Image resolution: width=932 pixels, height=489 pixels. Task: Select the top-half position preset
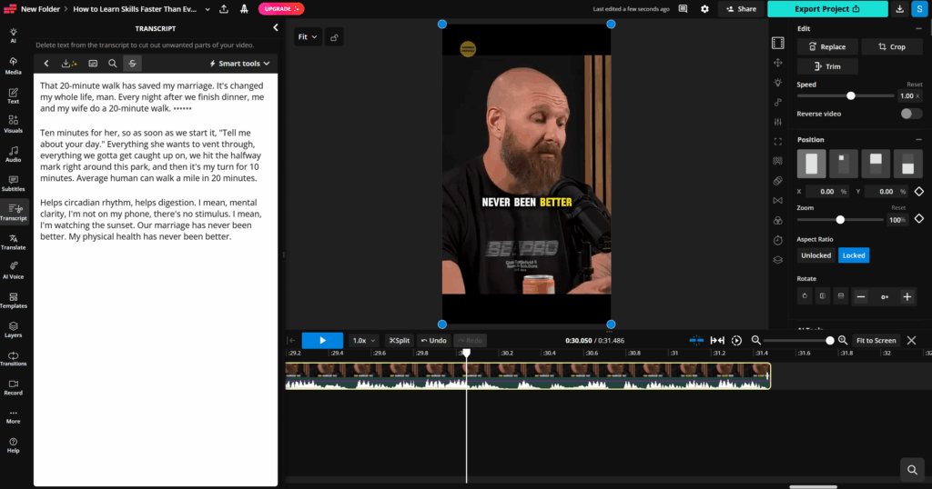tap(876, 164)
